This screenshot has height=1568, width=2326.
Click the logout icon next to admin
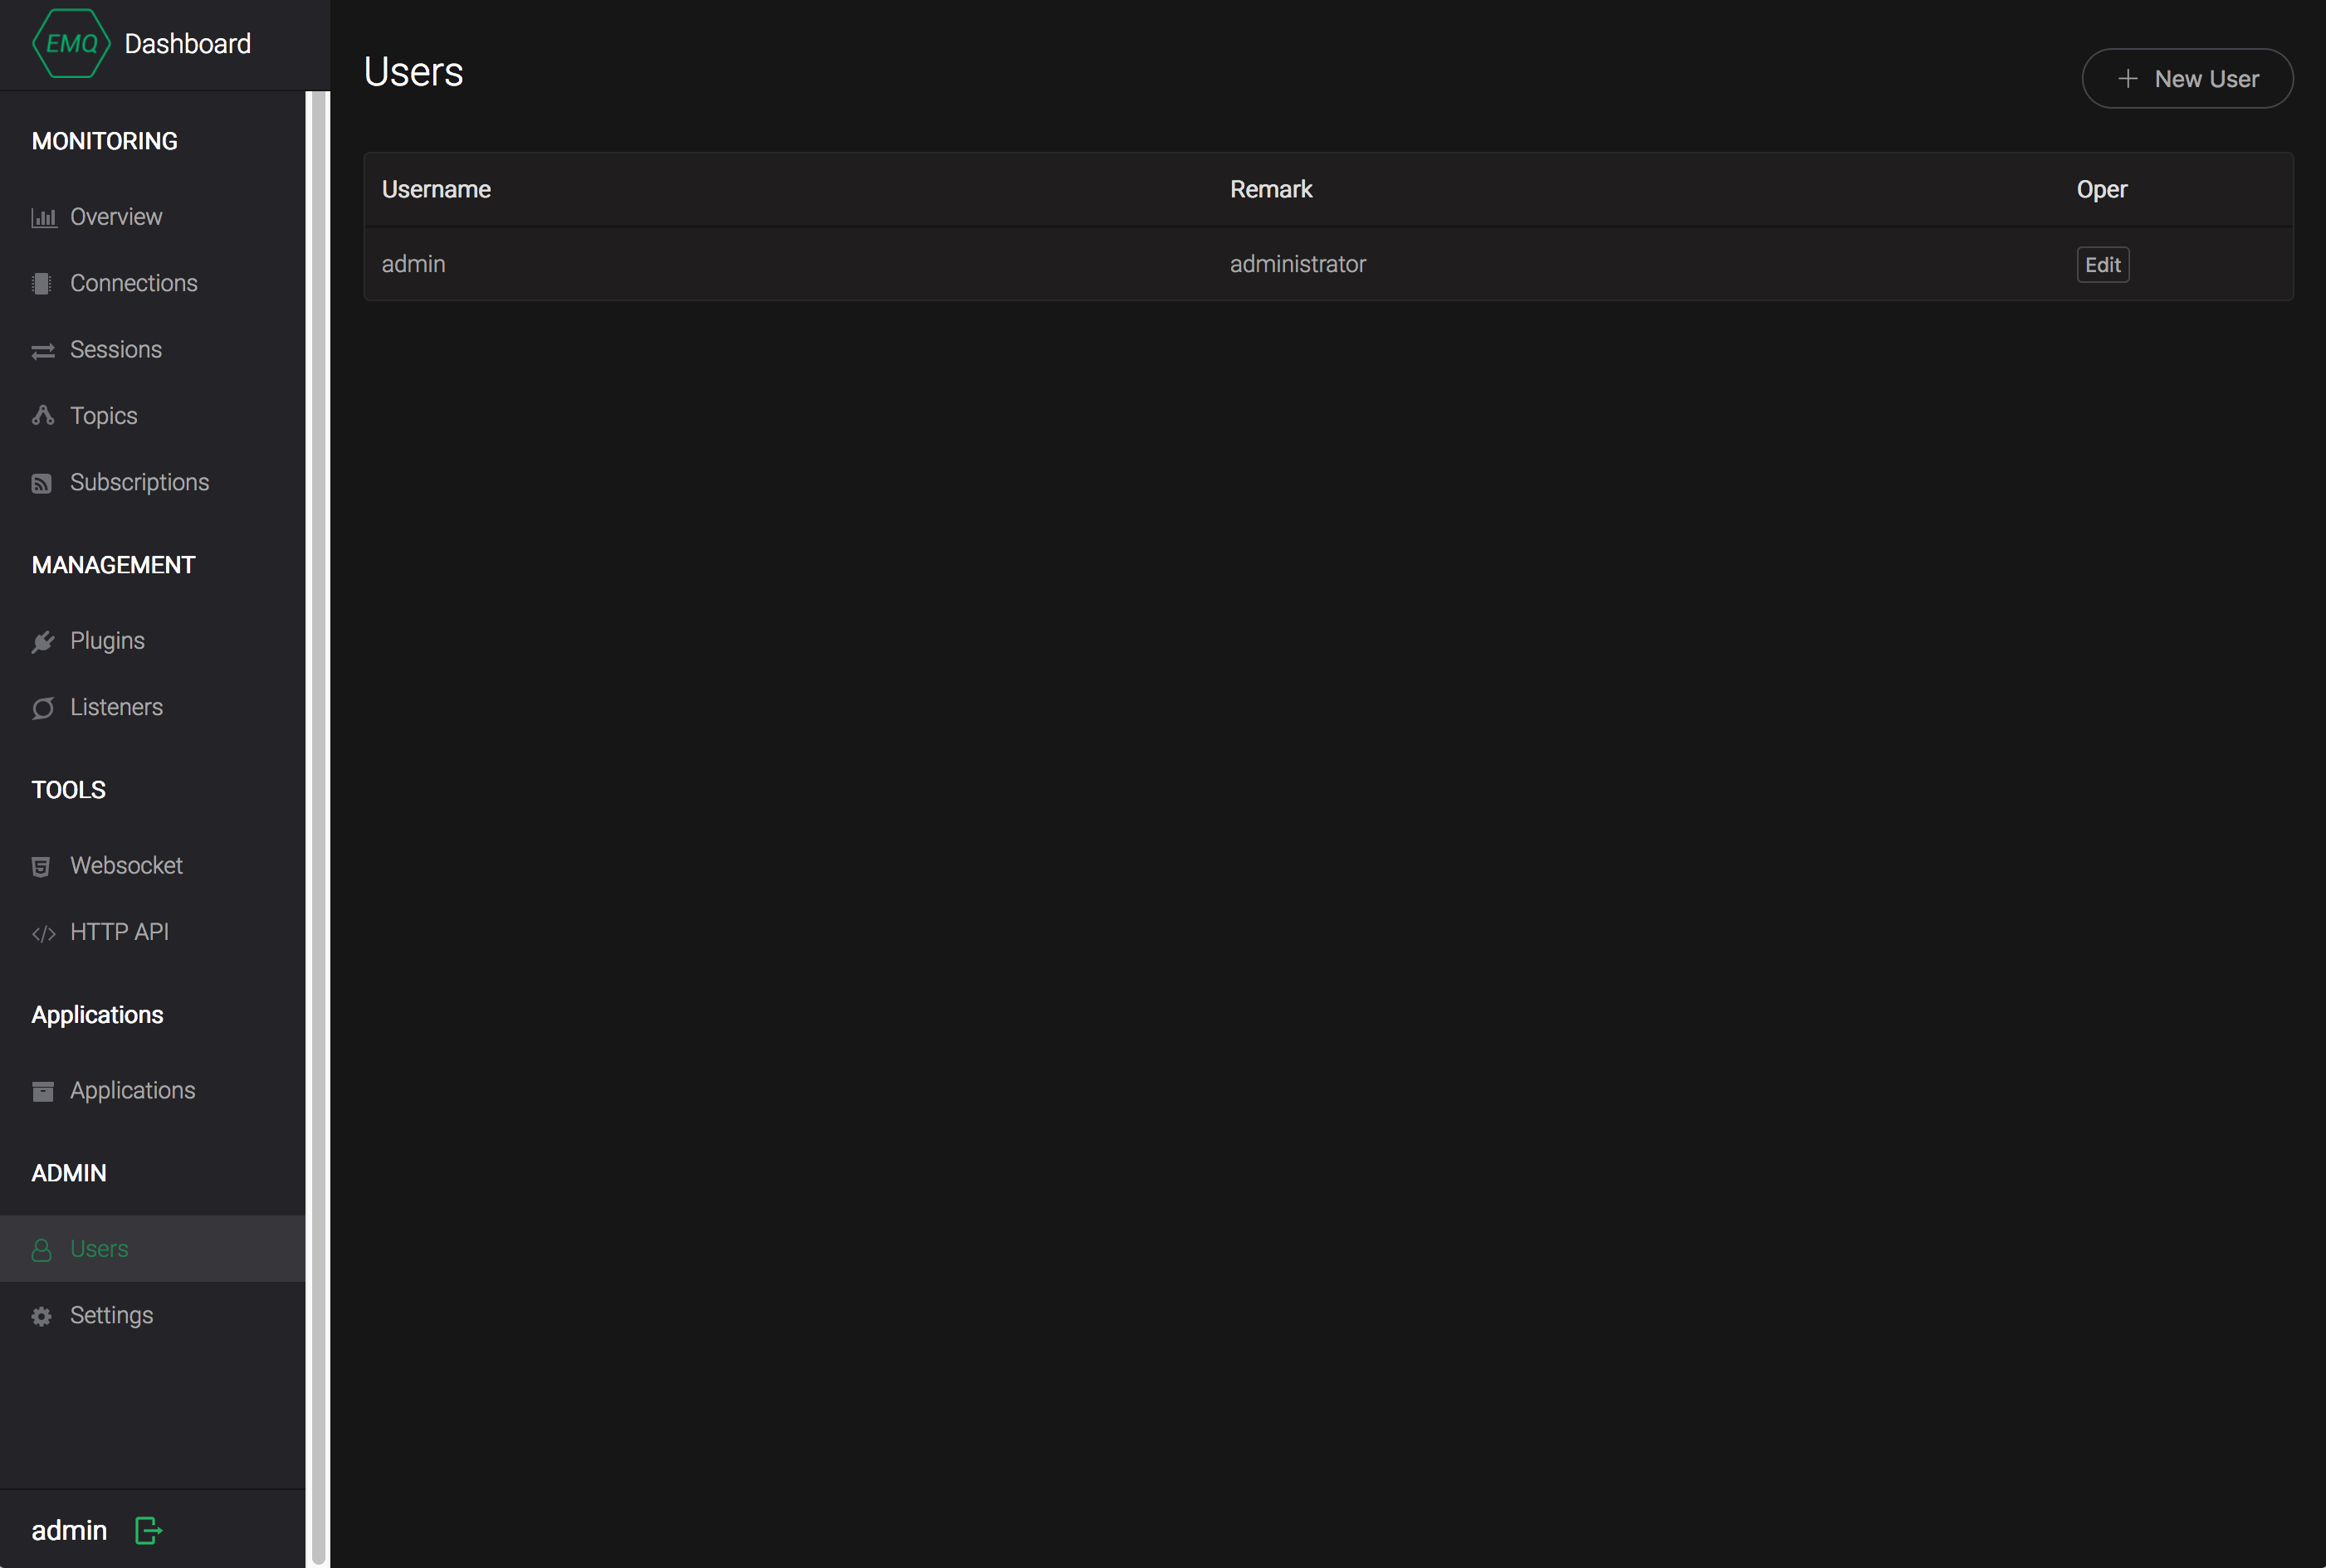pos(148,1530)
